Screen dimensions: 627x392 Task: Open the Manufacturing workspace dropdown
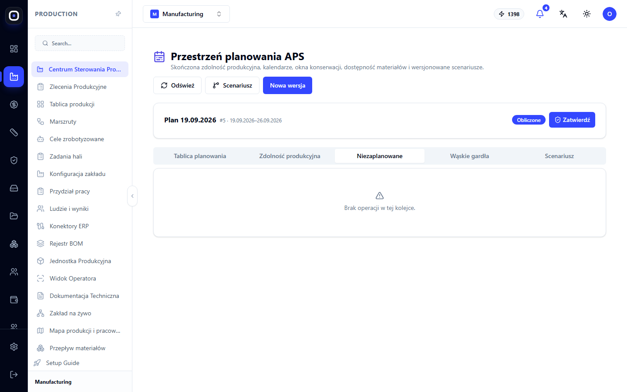click(x=186, y=14)
